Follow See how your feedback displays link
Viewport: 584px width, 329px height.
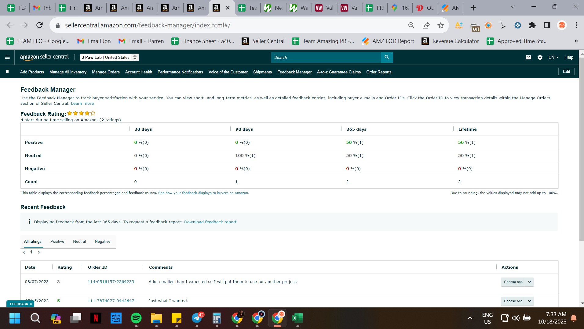(203, 193)
